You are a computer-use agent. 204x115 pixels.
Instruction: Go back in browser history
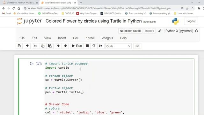click(4, 8)
